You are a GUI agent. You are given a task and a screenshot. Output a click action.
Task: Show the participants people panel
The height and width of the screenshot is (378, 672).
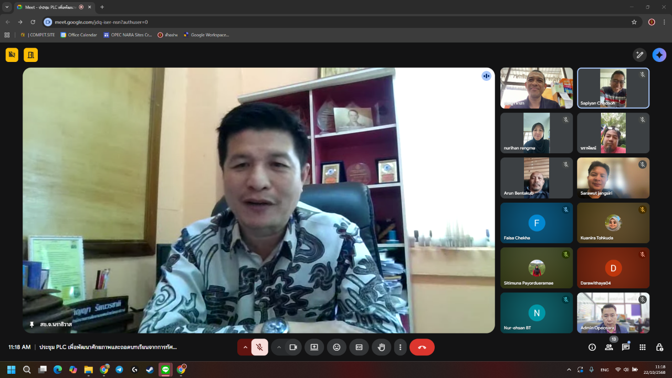[x=609, y=347]
